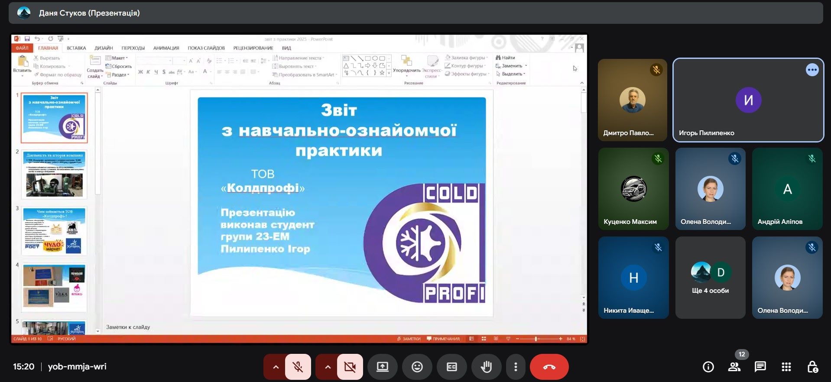Open the АНИМАЦИЯ ribbon tab
The image size is (831, 382).
pyautogui.click(x=166, y=48)
